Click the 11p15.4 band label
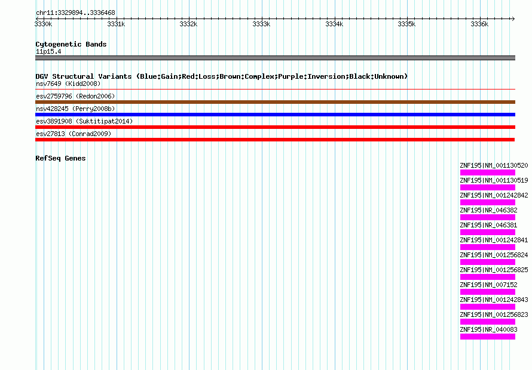Viewport: 532px width, 370px height. (48, 51)
